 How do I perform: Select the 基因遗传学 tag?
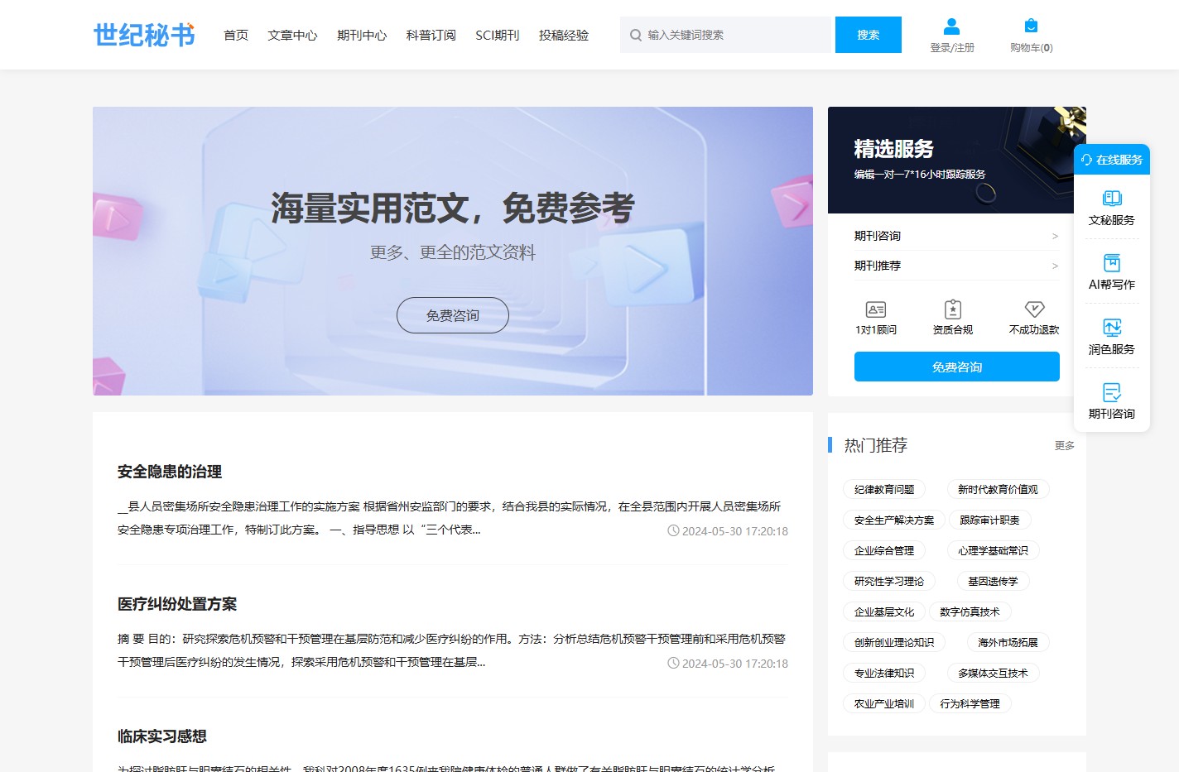(x=993, y=581)
